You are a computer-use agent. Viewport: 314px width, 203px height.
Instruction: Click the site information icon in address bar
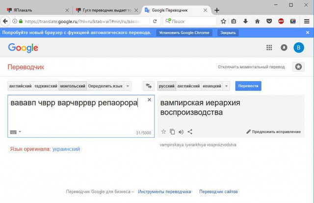(x=15, y=21)
